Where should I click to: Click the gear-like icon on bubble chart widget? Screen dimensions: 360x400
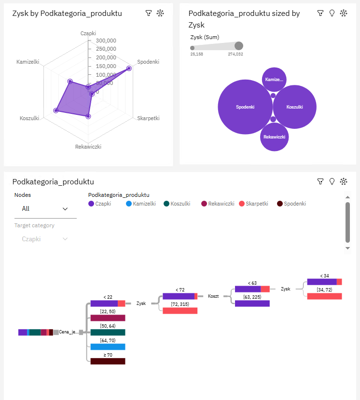point(344,14)
